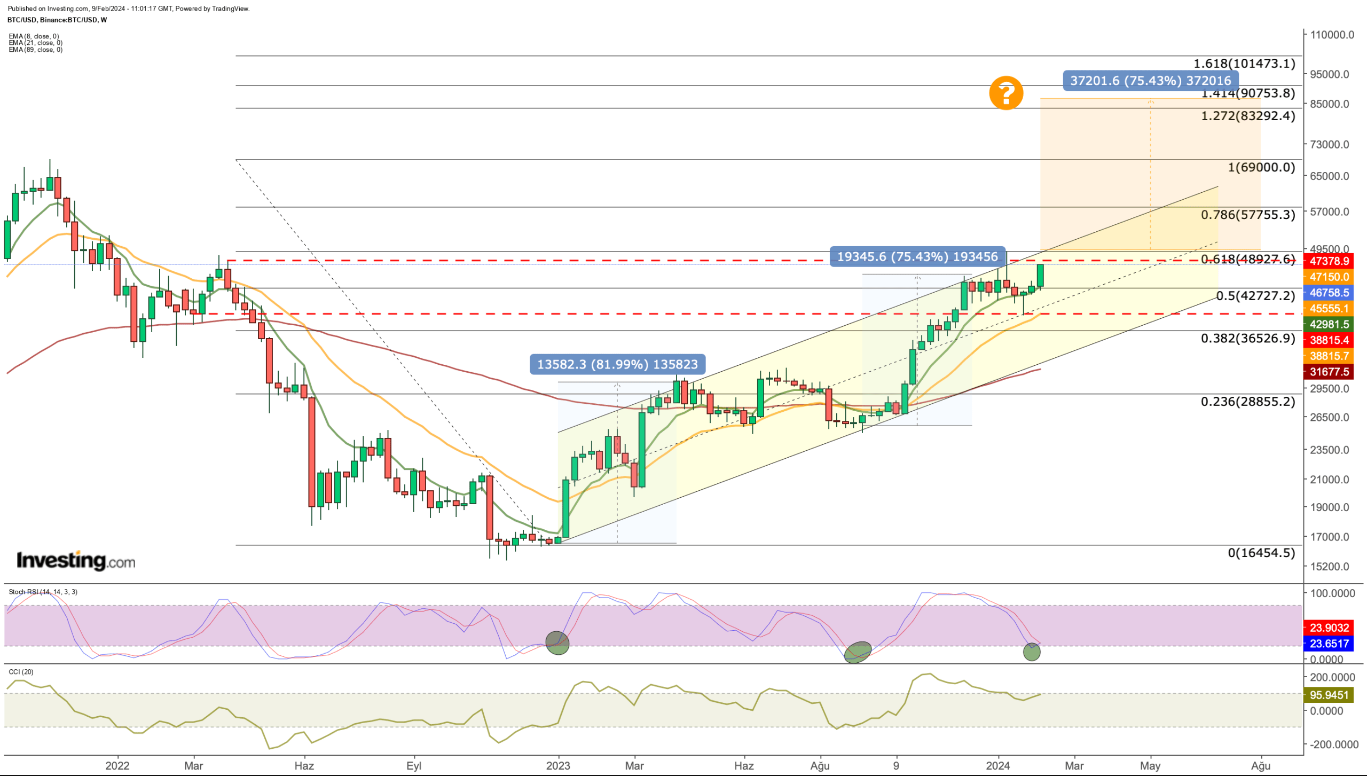Click the red 47378.9 price tag
The image size is (1367, 776).
tap(1329, 261)
